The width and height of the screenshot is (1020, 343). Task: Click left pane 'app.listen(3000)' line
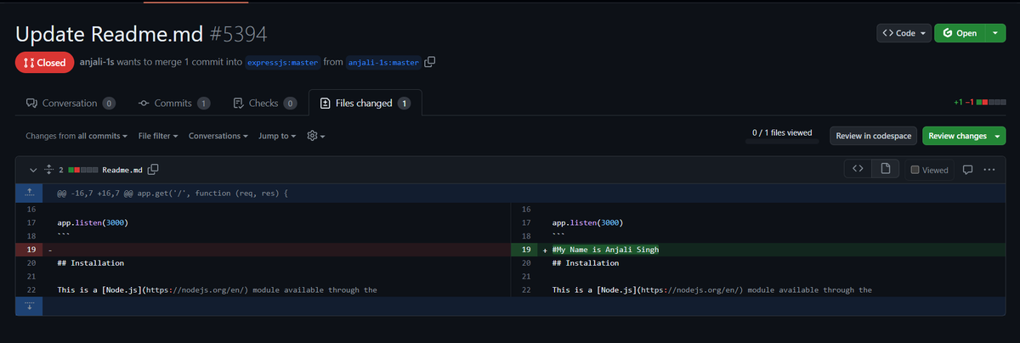(x=93, y=222)
